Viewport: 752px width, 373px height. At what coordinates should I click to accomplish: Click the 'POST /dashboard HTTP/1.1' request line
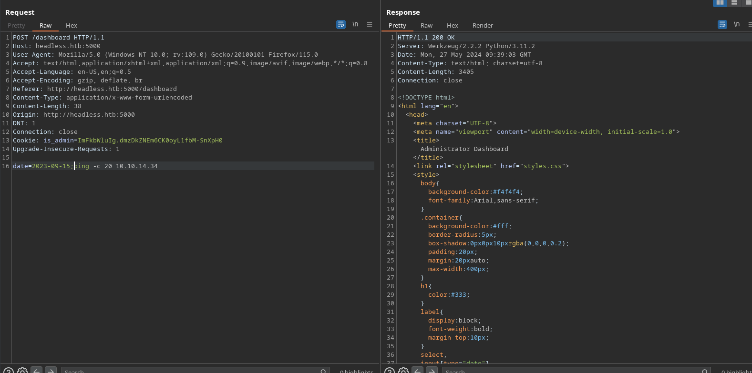point(58,38)
